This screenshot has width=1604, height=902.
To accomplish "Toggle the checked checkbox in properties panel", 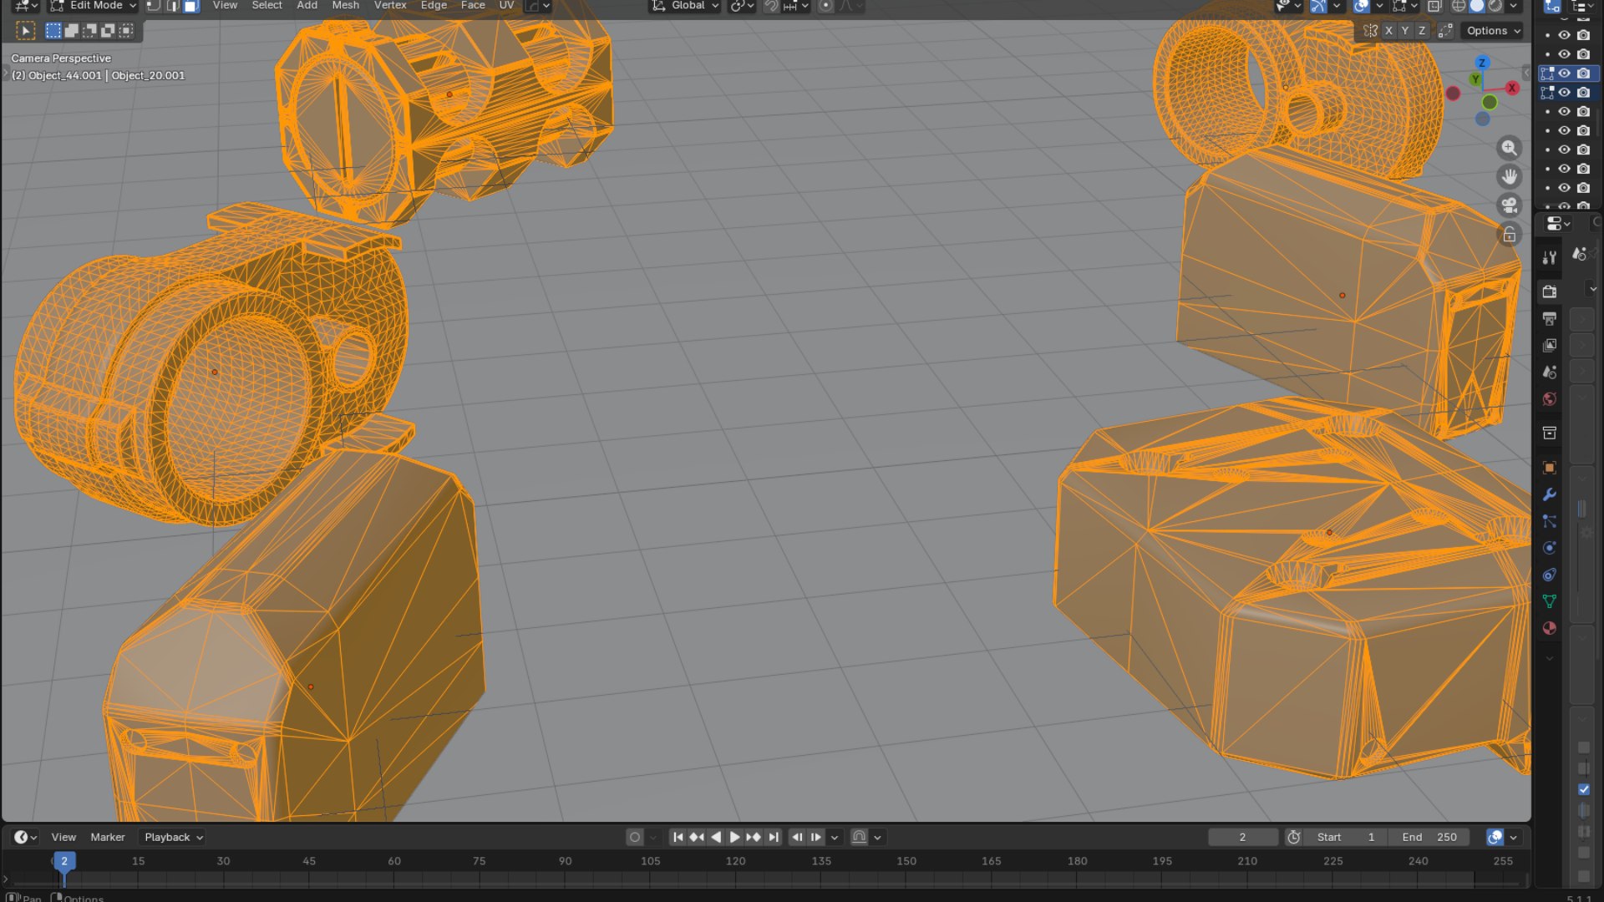I will 1584,789.
